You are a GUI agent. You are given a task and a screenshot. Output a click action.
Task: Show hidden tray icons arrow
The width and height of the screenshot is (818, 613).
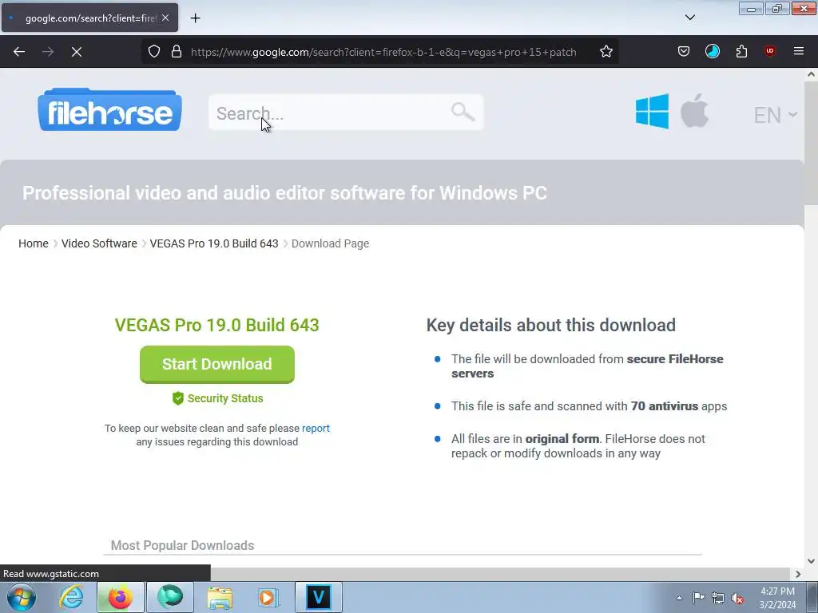pyautogui.click(x=679, y=598)
